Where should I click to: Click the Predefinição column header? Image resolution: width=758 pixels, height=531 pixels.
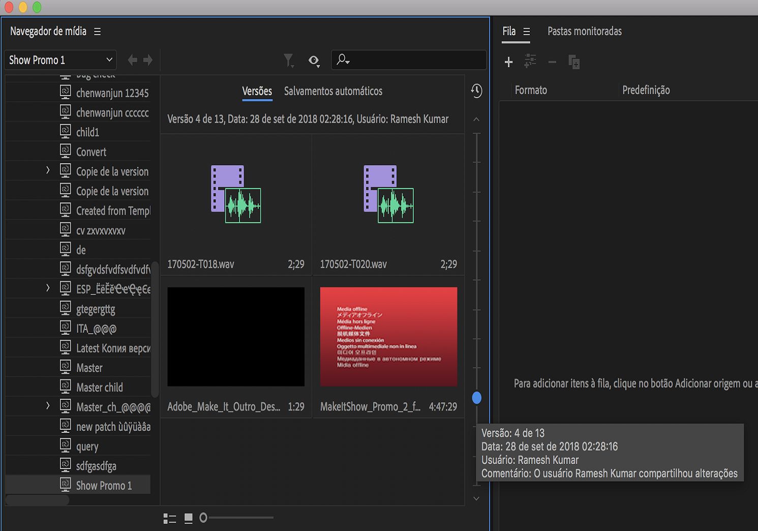[x=646, y=90]
